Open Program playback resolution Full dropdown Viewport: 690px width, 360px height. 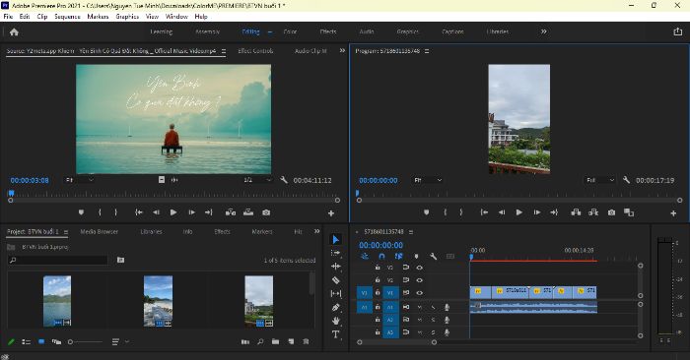599,180
